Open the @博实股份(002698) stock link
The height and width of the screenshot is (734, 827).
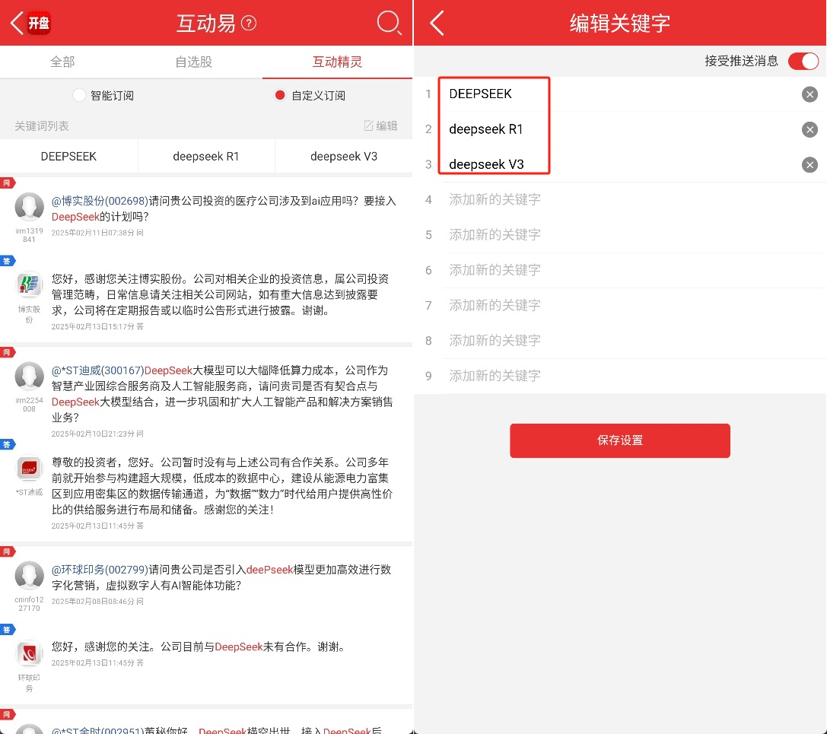(100, 201)
